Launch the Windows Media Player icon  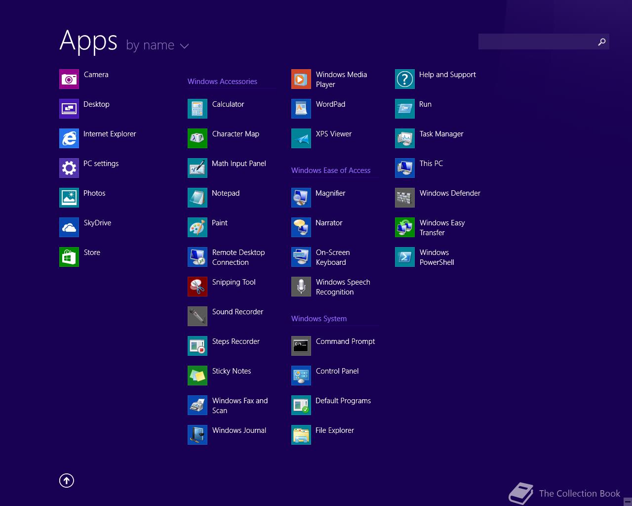click(301, 79)
